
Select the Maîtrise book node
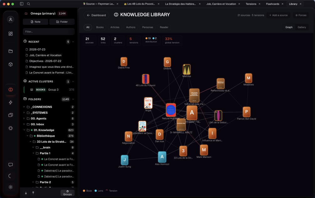tap(186, 69)
